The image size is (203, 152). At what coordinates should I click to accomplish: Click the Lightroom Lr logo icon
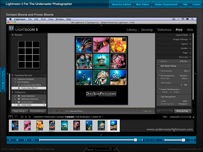pos(11,28)
